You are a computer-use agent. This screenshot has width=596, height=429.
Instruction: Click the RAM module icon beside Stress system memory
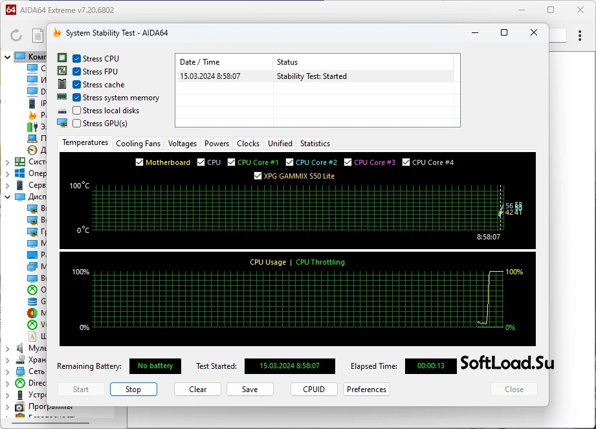pyautogui.click(x=62, y=97)
